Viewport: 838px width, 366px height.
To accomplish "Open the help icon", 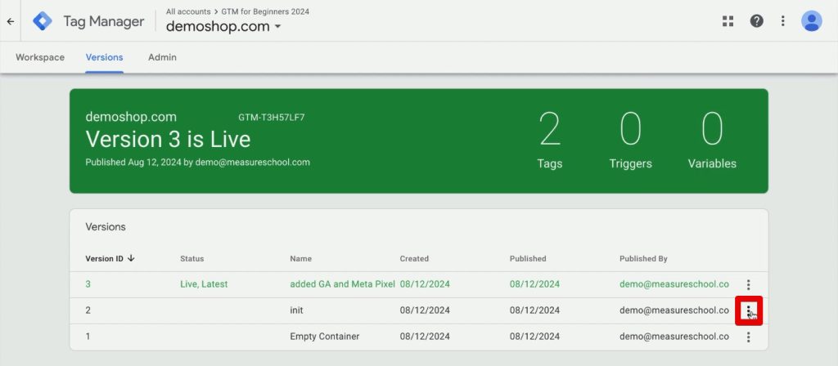I will (756, 20).
